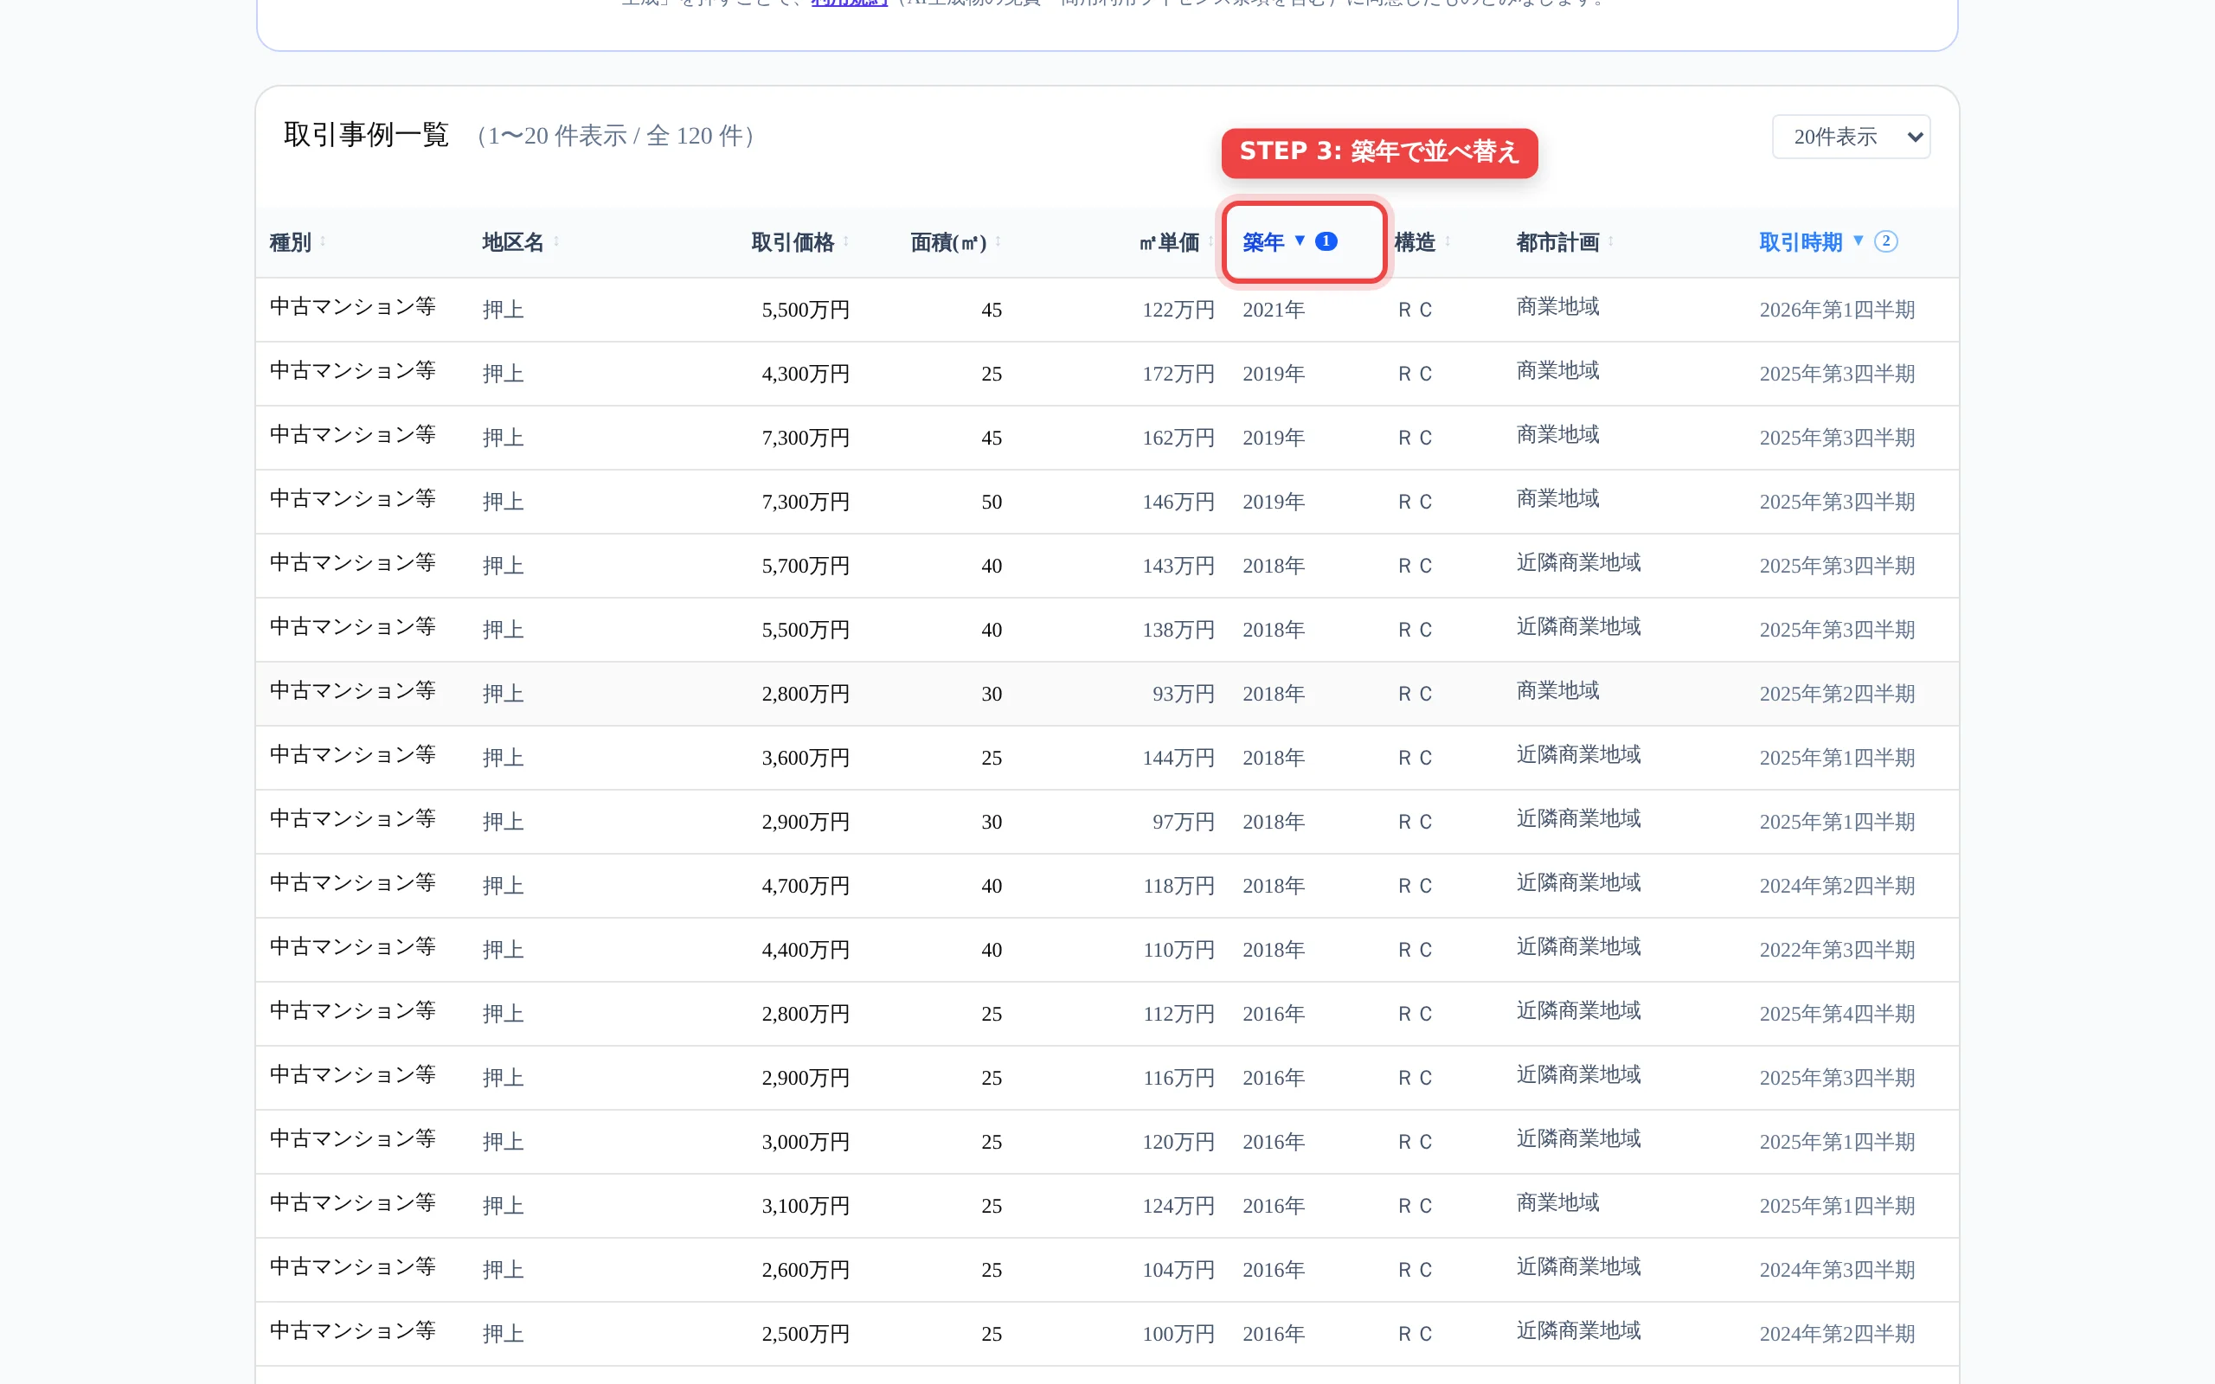Image resolution: width=2215 pixels, height=1384 pixels.
Task: Toggle 築年 column sort order
Action: (x=1290, y=241)
